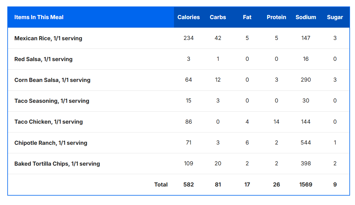Viewport: 355px width, 205px height.
Task: Click the total calories value 582
Action: 188,185
